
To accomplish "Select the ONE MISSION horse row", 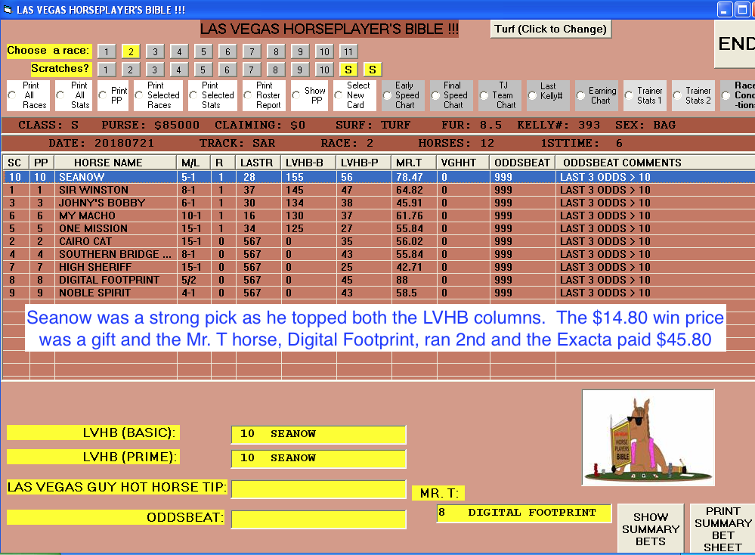I will pos(379,228).
